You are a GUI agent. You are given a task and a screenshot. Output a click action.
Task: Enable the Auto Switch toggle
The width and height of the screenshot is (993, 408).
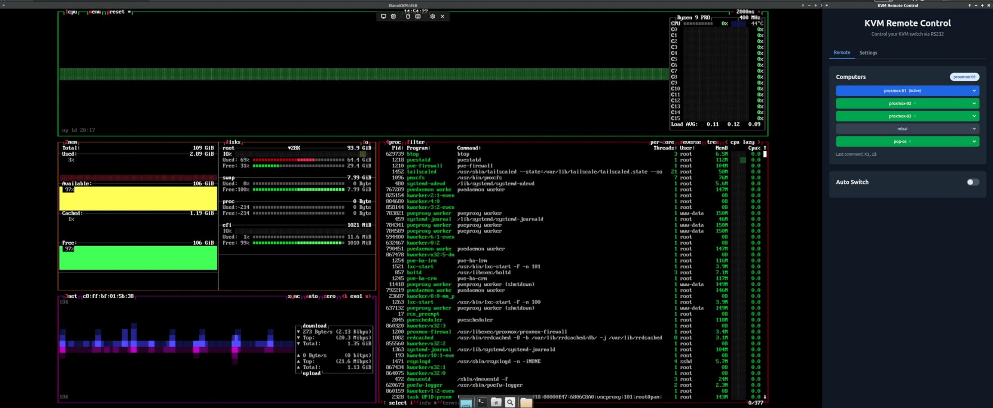click(972, 182)
